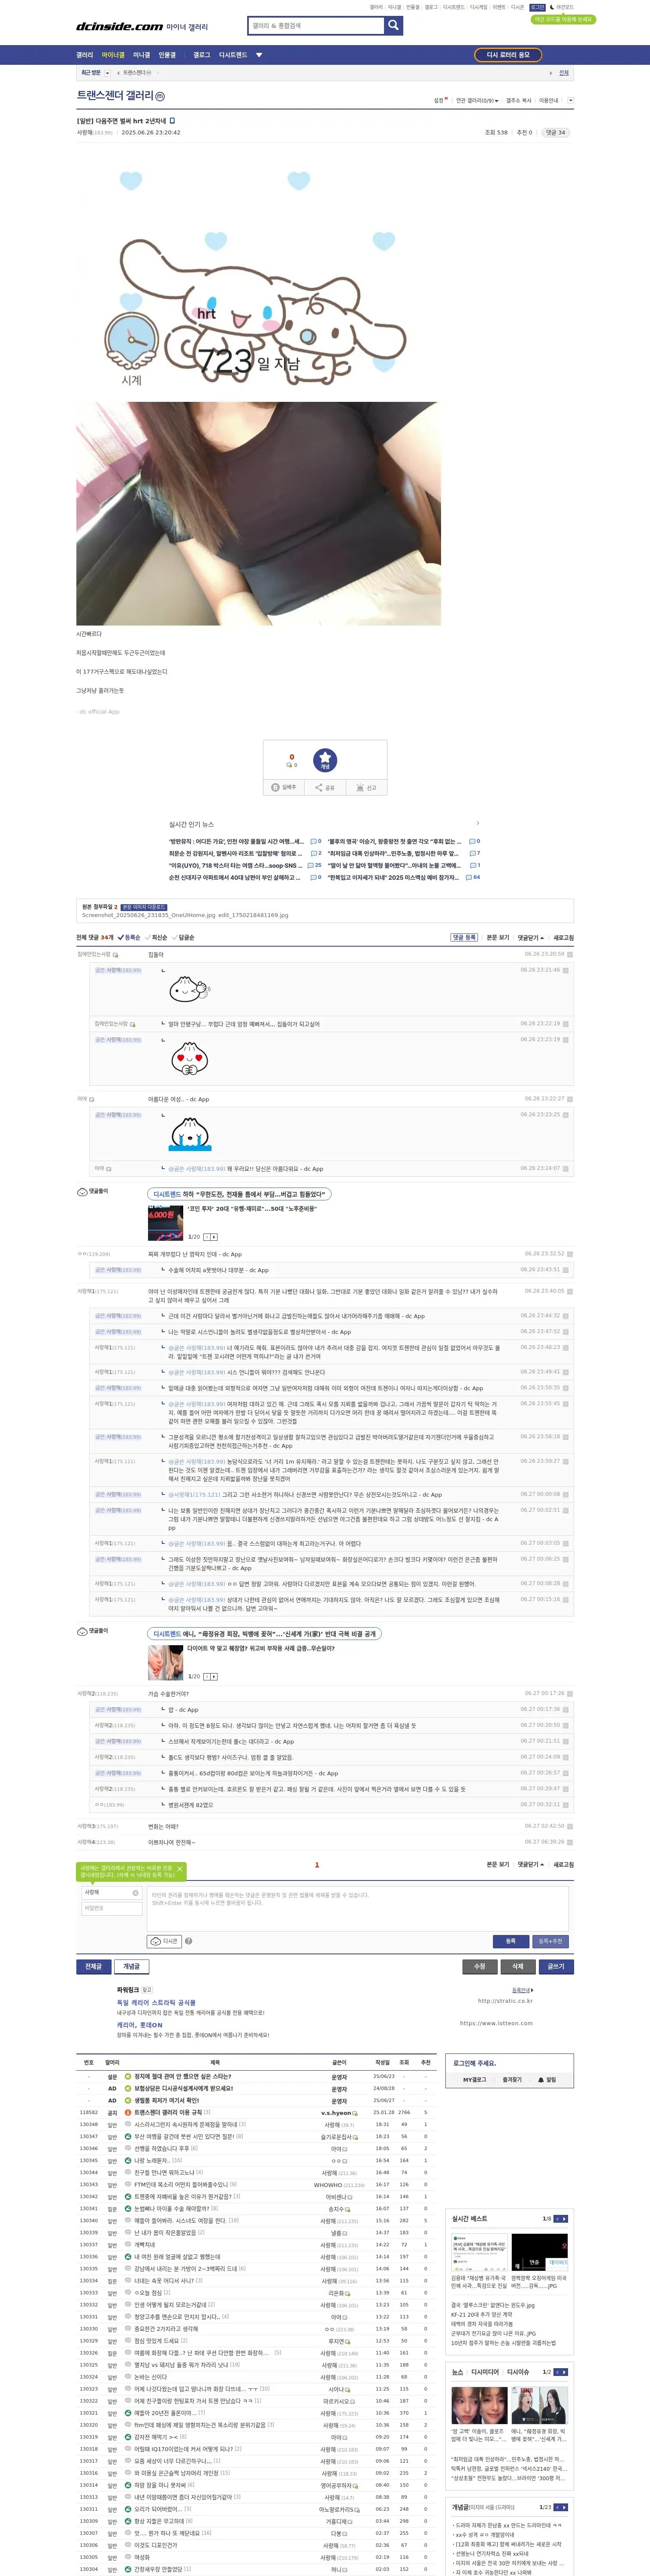650x2576 pixels.
Task: Click the smiley 댓글돌이 icon above 하하 ad
Action: pyautogui.click(x=82, y=1192)
